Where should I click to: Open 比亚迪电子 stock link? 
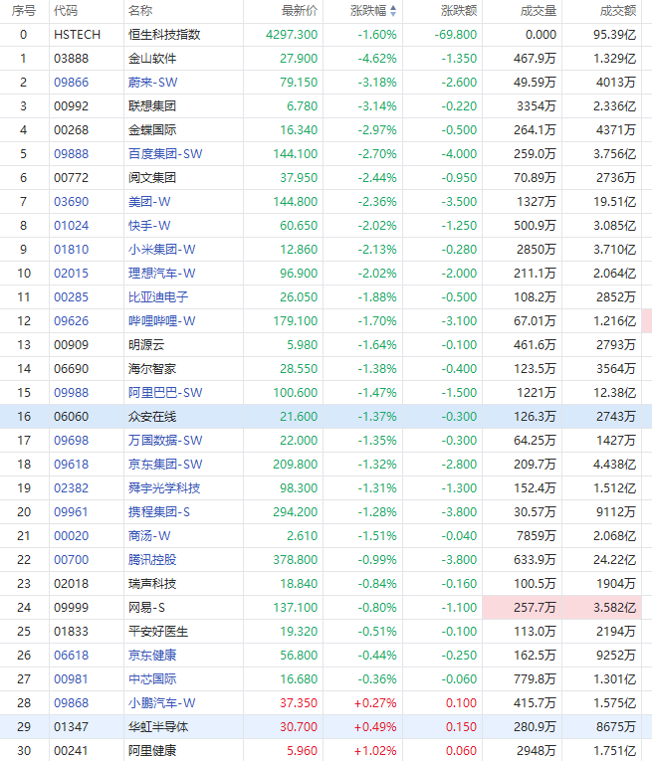[158, 297]
